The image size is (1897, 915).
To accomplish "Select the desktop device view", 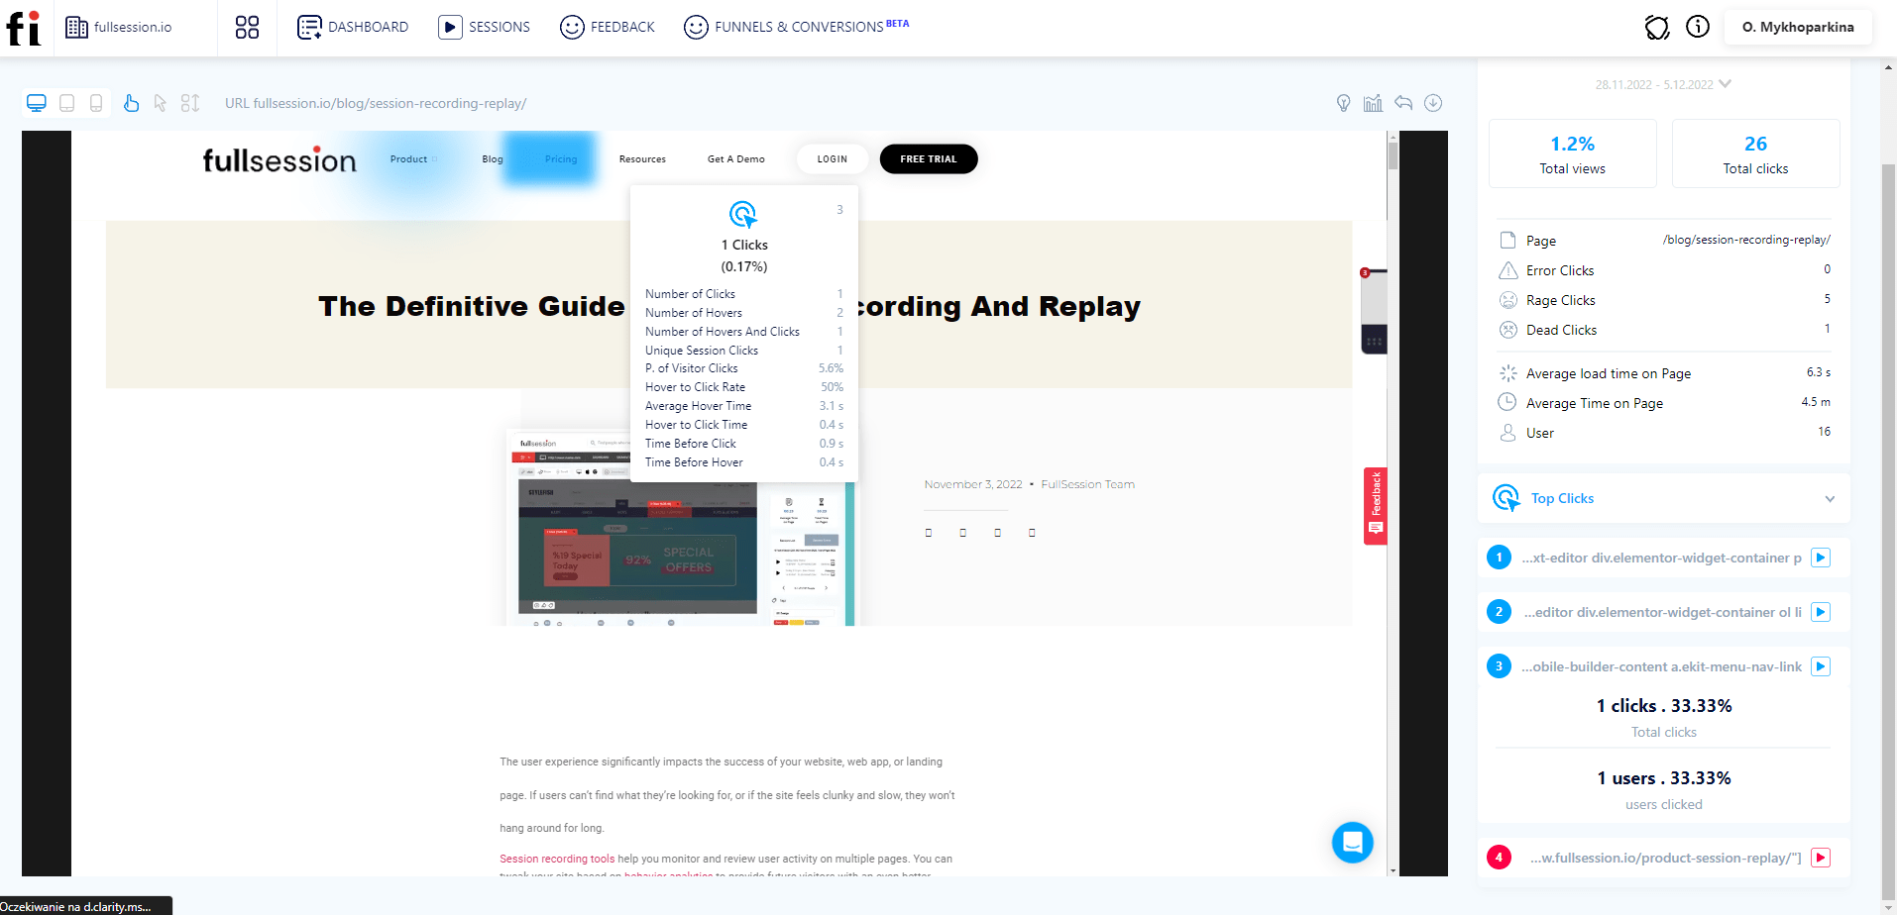I will (x=37, y=103).
